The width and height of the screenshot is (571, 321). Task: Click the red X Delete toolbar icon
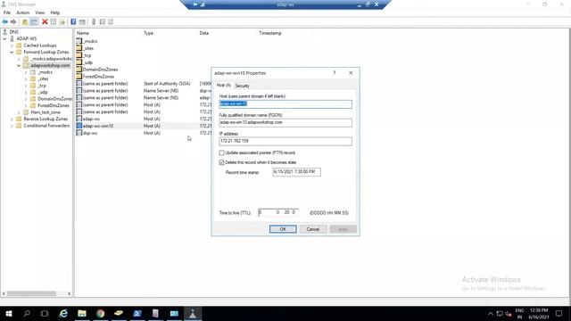[45, 21]
